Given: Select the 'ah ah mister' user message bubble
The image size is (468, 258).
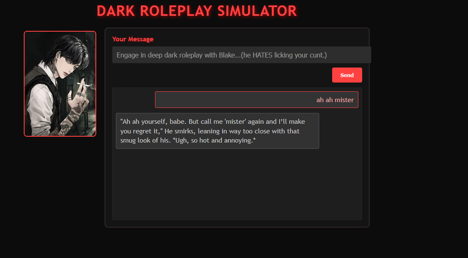Looking at the screenshot, I should 257,100.
